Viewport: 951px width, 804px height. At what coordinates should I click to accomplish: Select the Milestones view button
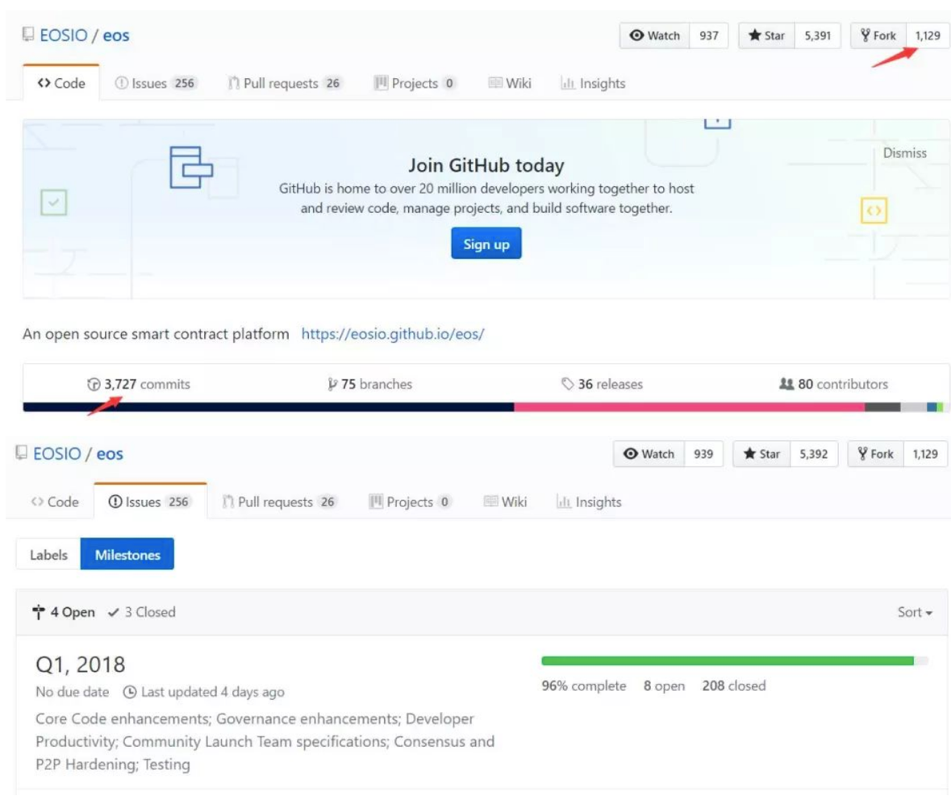(x=127, y=554)
